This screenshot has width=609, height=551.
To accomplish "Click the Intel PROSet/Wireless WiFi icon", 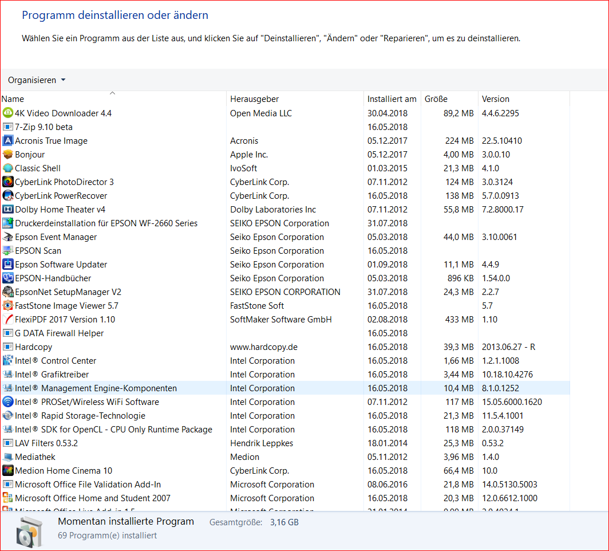I will point(8,402).
